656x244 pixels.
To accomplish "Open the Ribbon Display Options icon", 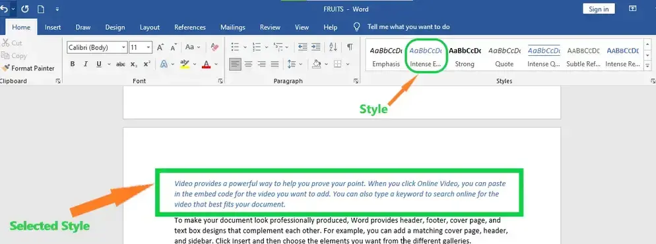I will [632, 9].
